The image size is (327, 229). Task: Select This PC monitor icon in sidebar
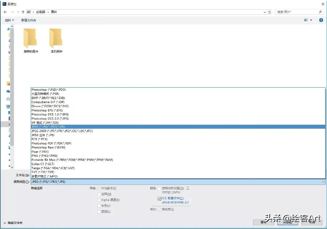tap(8, 106)
